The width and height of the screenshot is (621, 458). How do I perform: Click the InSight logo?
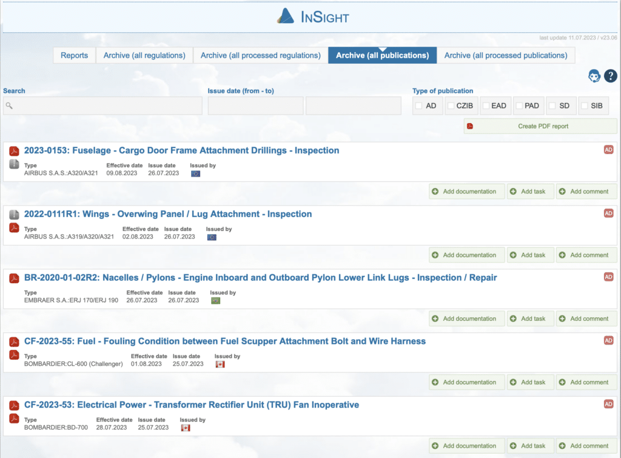pyautogui.click(x=313, y=16)
